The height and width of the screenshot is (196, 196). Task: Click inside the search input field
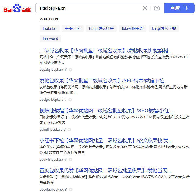coord(89,8)
